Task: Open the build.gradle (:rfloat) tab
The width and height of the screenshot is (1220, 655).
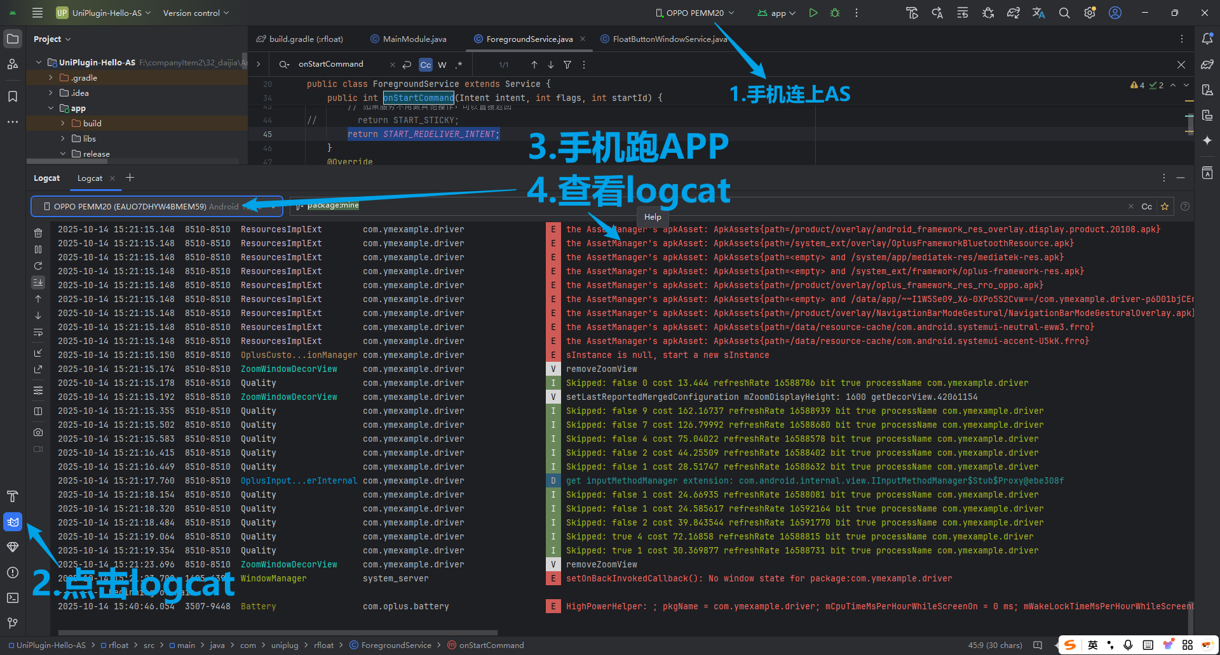Action: click(x=306, y=39)
